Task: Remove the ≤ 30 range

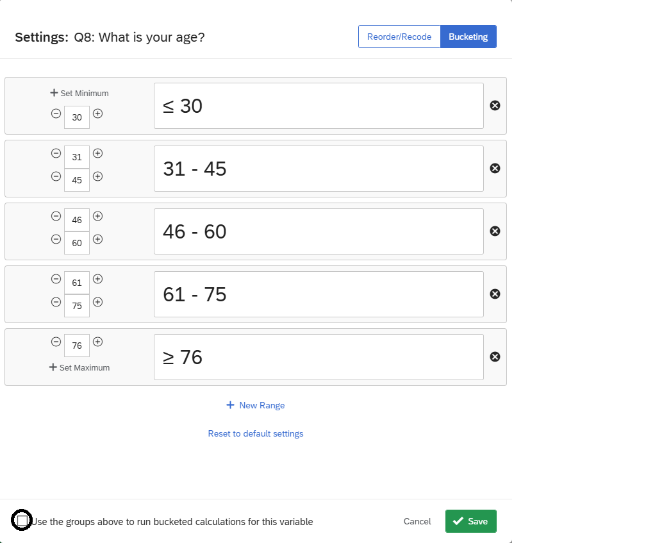Action: [x=495, y=106]
